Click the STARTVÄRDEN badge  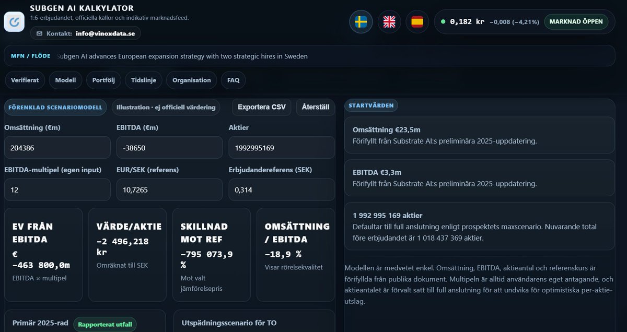(x=371, y=105)
